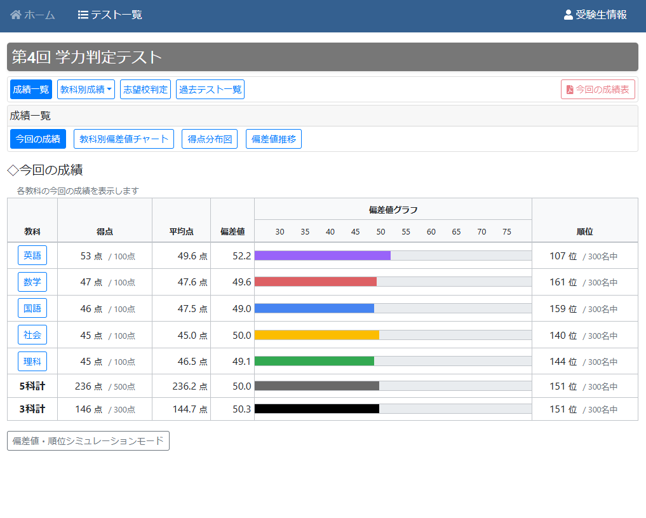The image size is (646, 518).
Task: Click the 英語 rank 107 位
Action: pyautogui.click(x=563, y=256)
